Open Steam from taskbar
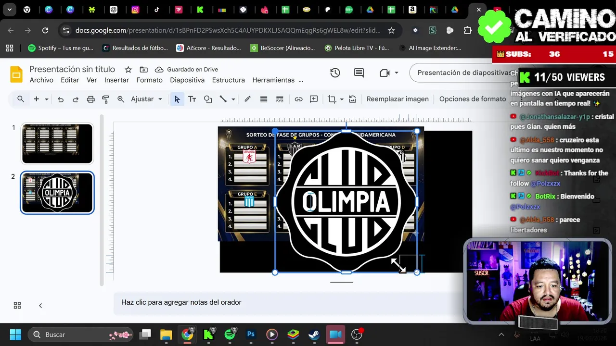Image resolution: width=616 pixels, height=346 pixels. pos(314,334)
